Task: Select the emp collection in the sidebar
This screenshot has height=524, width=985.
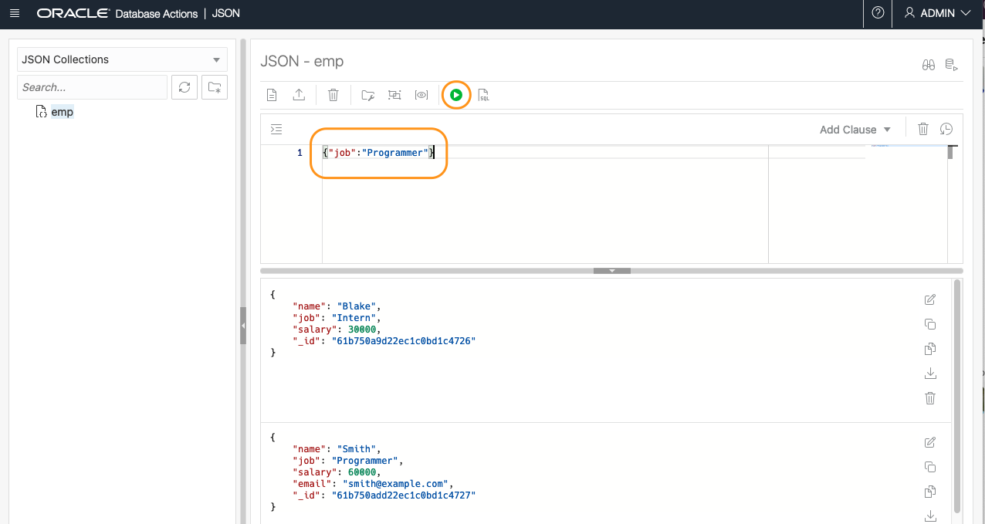Action: point(60,111)
